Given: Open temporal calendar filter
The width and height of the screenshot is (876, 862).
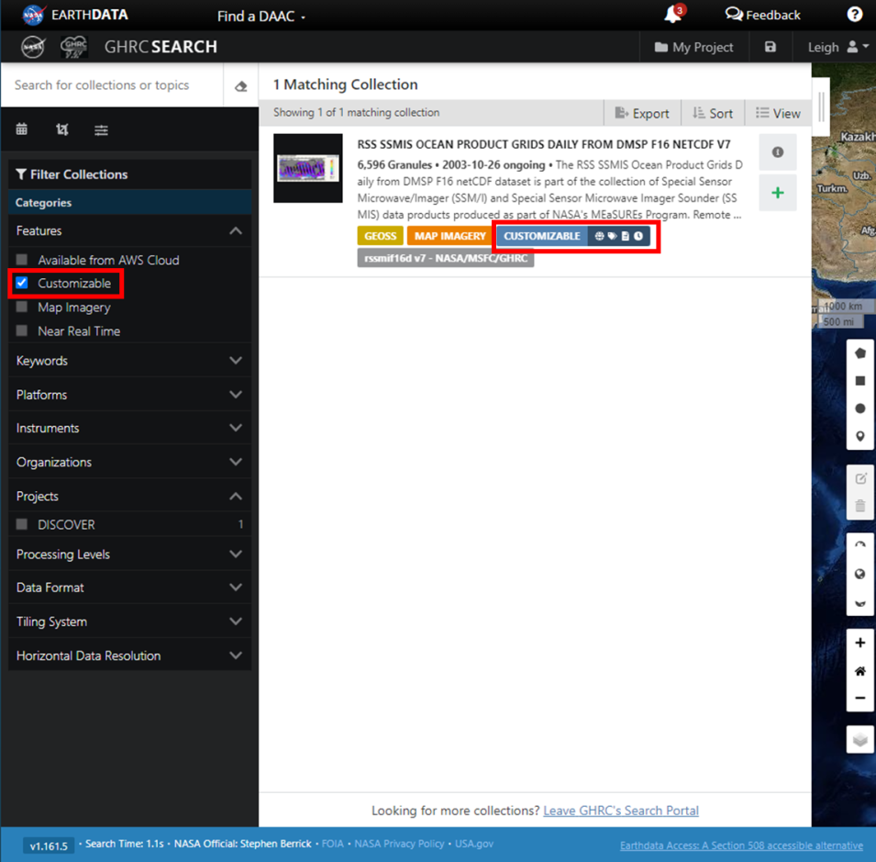Looking at the screenshot, I should tap(22, 129).
